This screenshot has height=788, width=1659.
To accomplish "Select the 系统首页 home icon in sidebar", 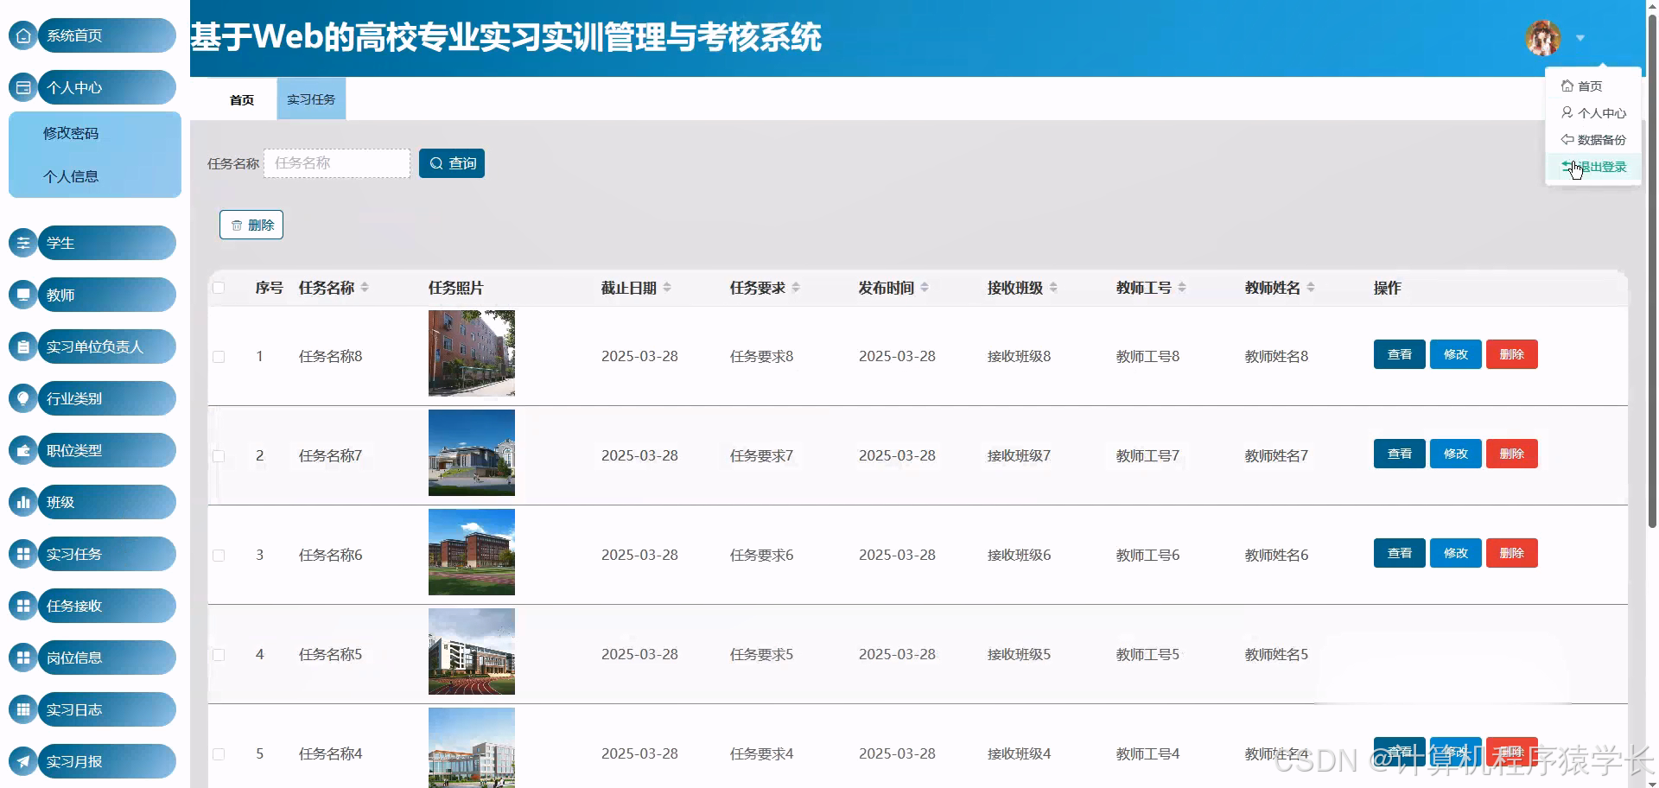I will pos(22,35).
